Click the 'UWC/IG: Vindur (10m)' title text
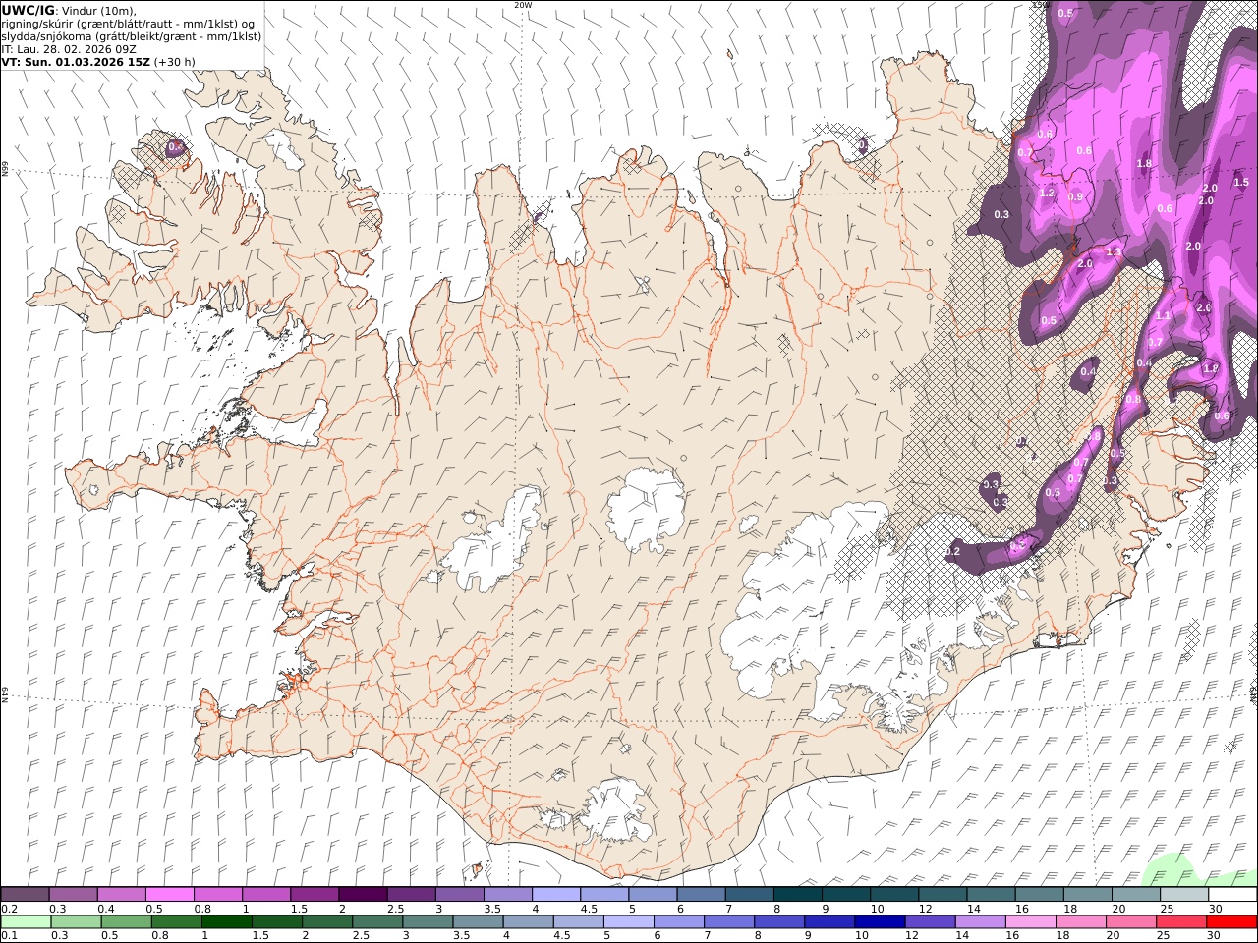1258x943 pixels. 69,10
